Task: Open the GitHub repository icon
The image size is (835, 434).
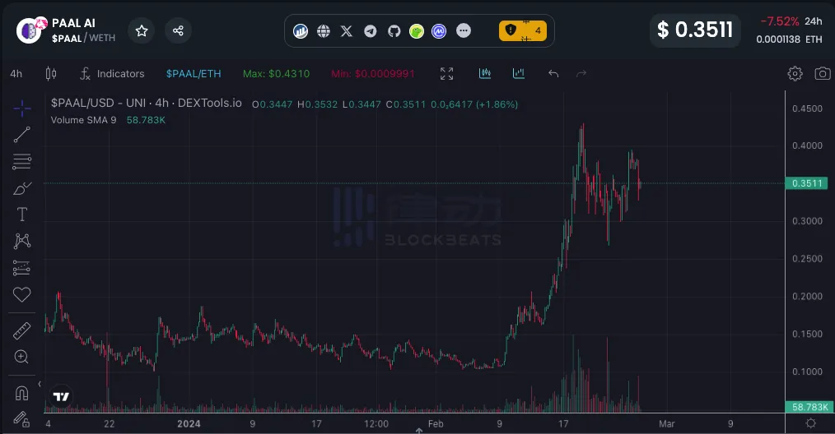Action: click(x=394, y=31)
